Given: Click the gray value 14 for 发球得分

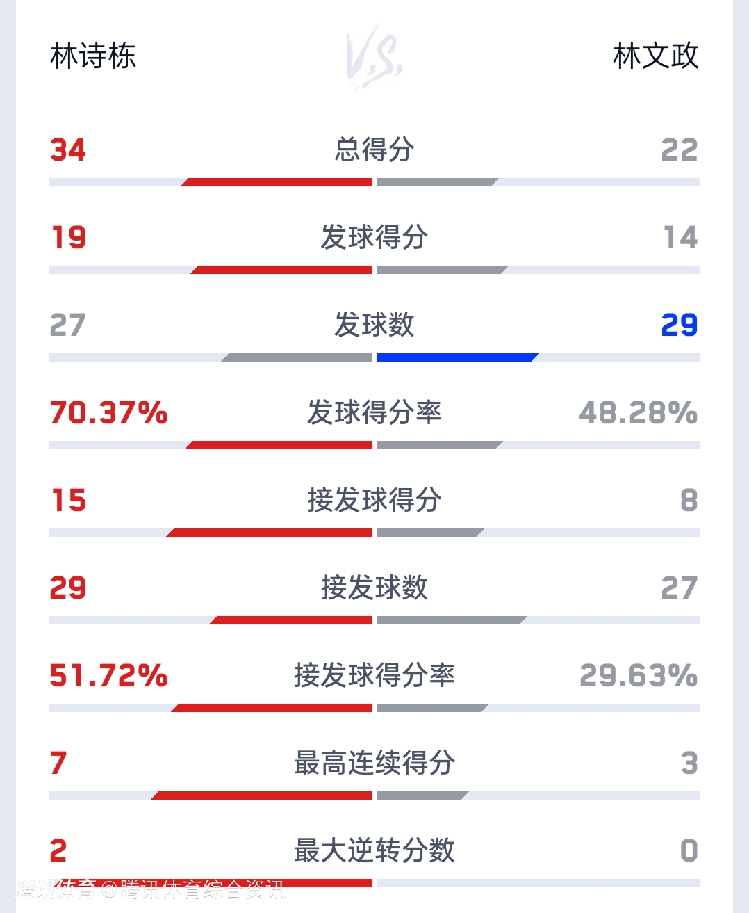Looking at the screenshot, I should (680, 238).
